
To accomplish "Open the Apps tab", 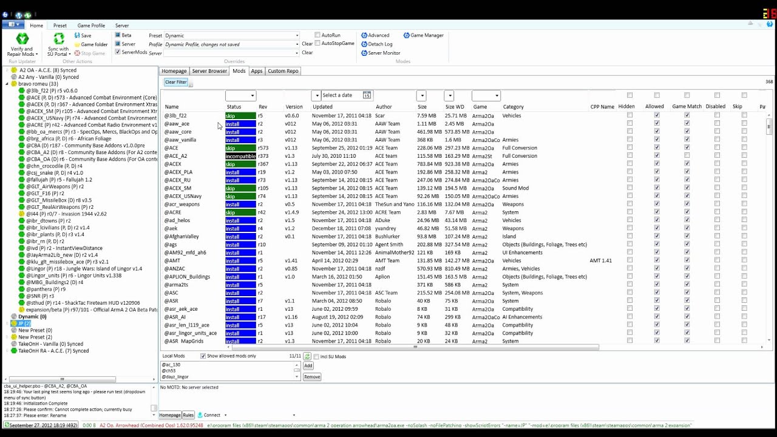I will coord(257,71).
